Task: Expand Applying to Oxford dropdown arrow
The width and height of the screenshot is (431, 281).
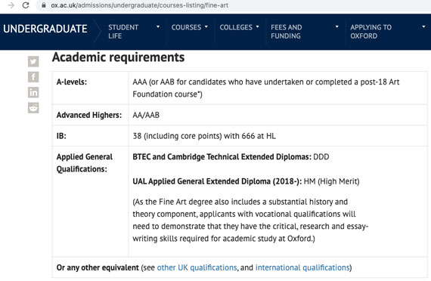Action: tap(423, 26)
